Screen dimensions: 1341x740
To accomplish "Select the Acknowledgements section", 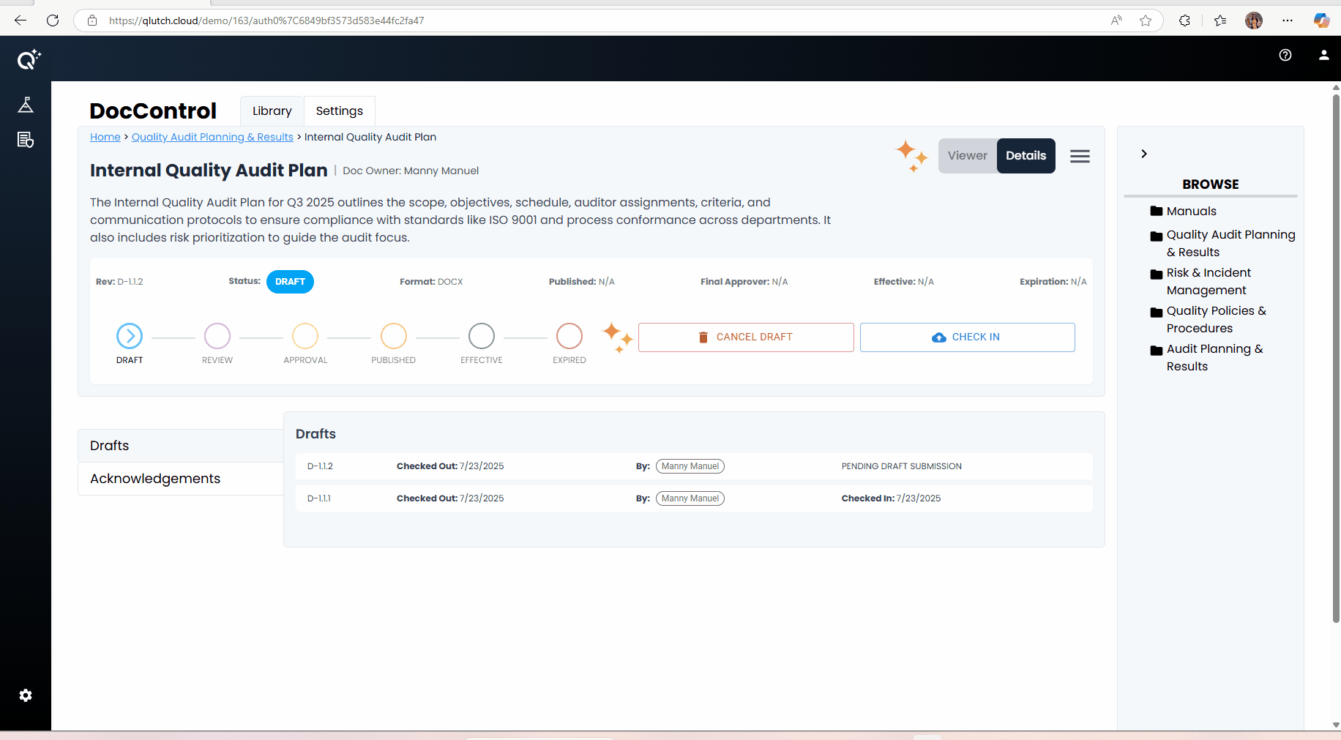I will [x=155, y=479].
